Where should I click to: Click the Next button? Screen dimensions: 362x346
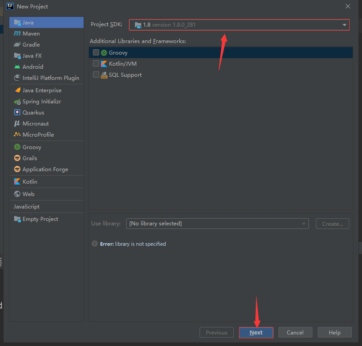256,333
